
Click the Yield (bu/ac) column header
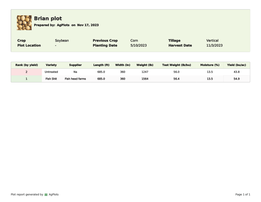tap(237, 65)
